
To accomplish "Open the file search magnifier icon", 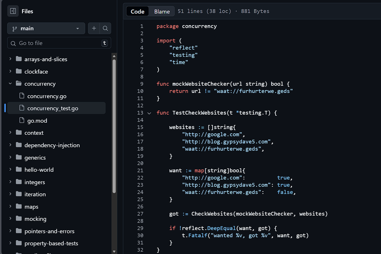I will (106, 28).
